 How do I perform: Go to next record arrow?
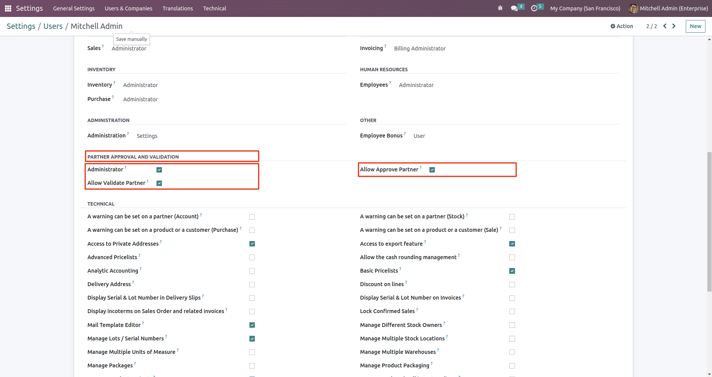click(674, 26)
